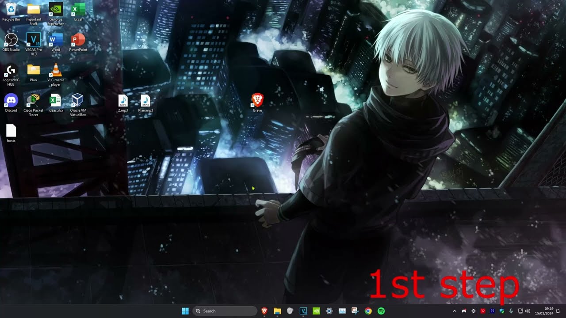Open Settings gear in the taskbar
The width and height of the screenshot is (566, 318).
329,311
